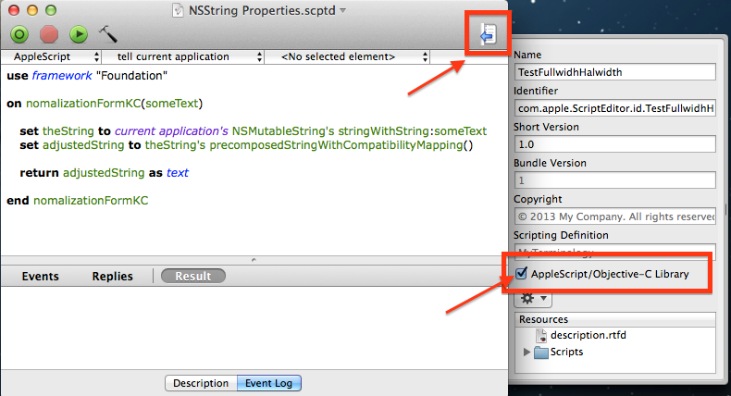Toggle the bundle contents drawer icon

click(489, 34)
